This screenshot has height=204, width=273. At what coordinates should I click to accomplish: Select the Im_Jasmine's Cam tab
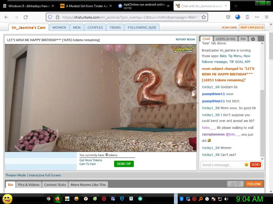point(29,27)
